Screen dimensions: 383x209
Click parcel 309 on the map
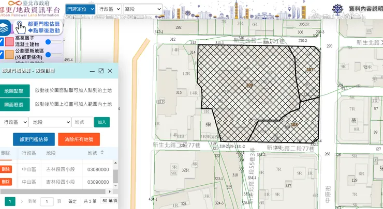pos(249,85)
